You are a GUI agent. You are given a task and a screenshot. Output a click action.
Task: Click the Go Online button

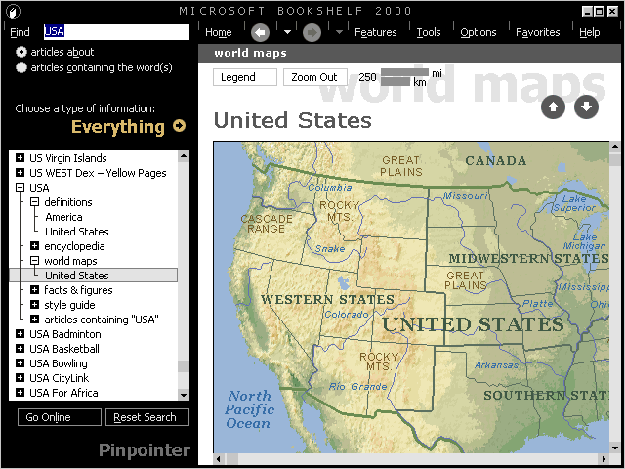pyautogui.click(x=60, y=417)
